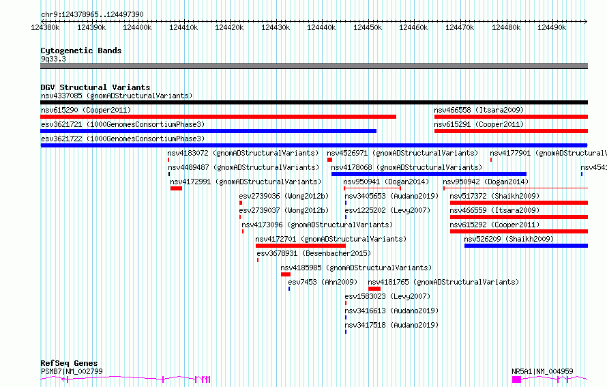
Task: Click the Cytogenetic Bands track title
Action: click(81, 51)
